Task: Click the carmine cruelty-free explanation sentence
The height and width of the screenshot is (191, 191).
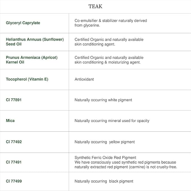Action: tap(125, 165)
